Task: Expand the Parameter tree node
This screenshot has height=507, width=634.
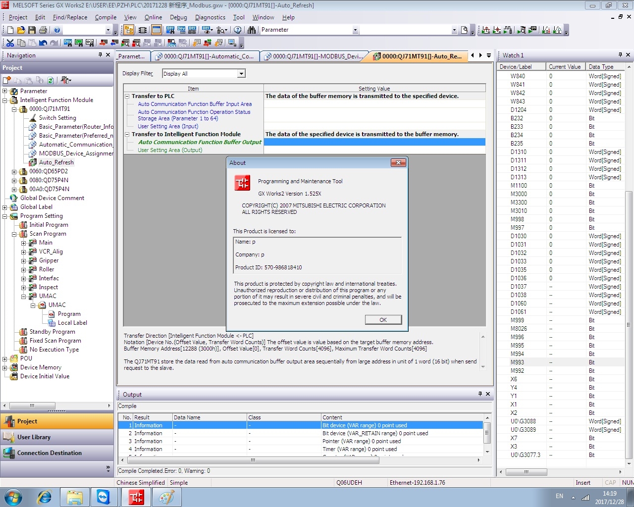Action: (5, 91)
